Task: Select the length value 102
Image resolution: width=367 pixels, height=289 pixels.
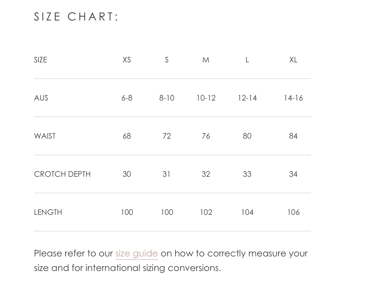Action: point(206,212)
